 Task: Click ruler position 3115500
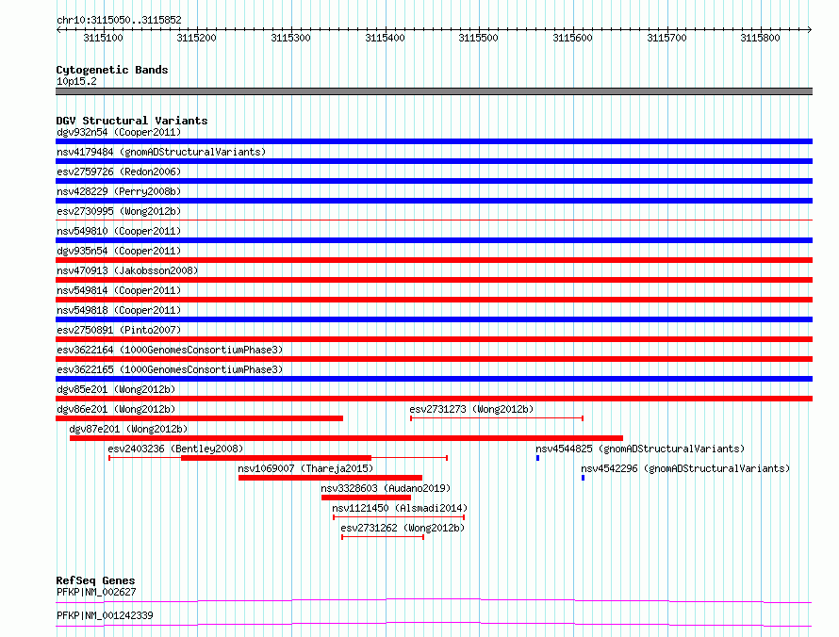click(x=478, y=38)
